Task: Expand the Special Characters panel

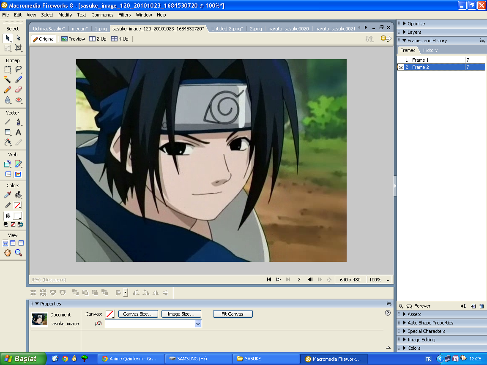Action: [405, 331]
